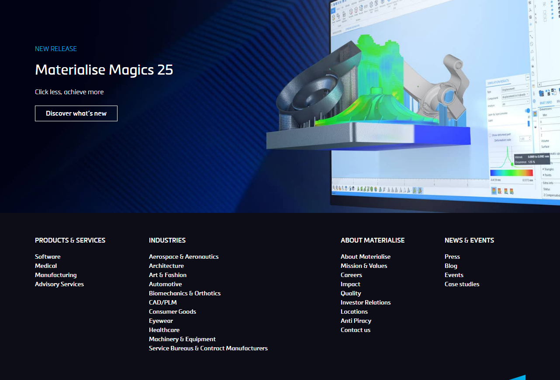
Task: Select the colored legend icon at bottom right
Action: 494,191
